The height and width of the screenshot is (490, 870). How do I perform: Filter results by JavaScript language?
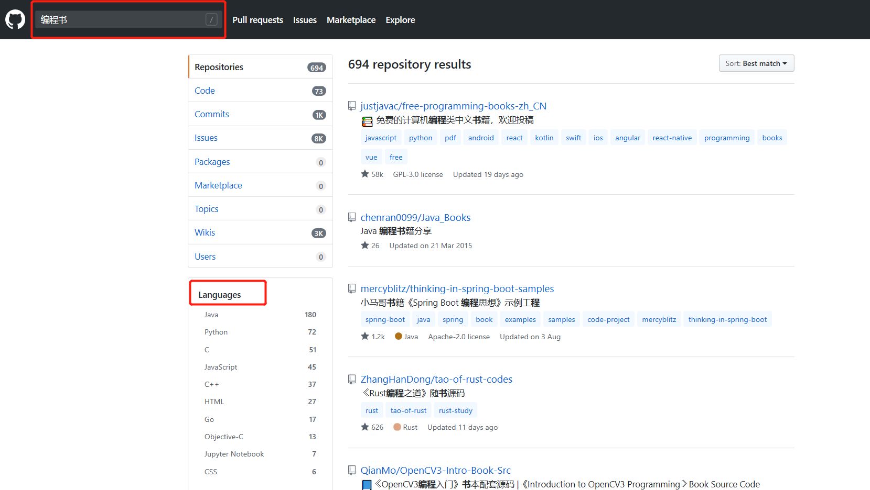(x=260, y=367)
